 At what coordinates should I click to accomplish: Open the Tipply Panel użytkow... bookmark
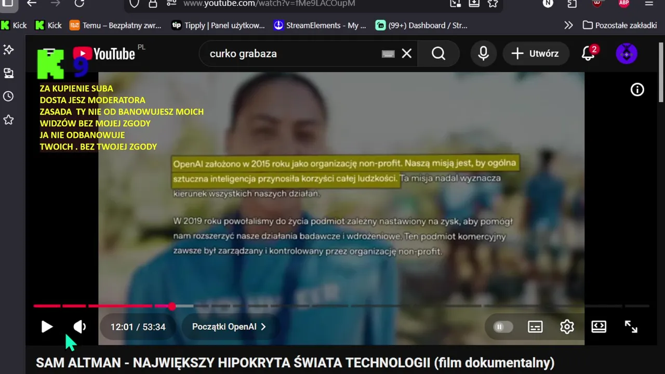(218, 25)
